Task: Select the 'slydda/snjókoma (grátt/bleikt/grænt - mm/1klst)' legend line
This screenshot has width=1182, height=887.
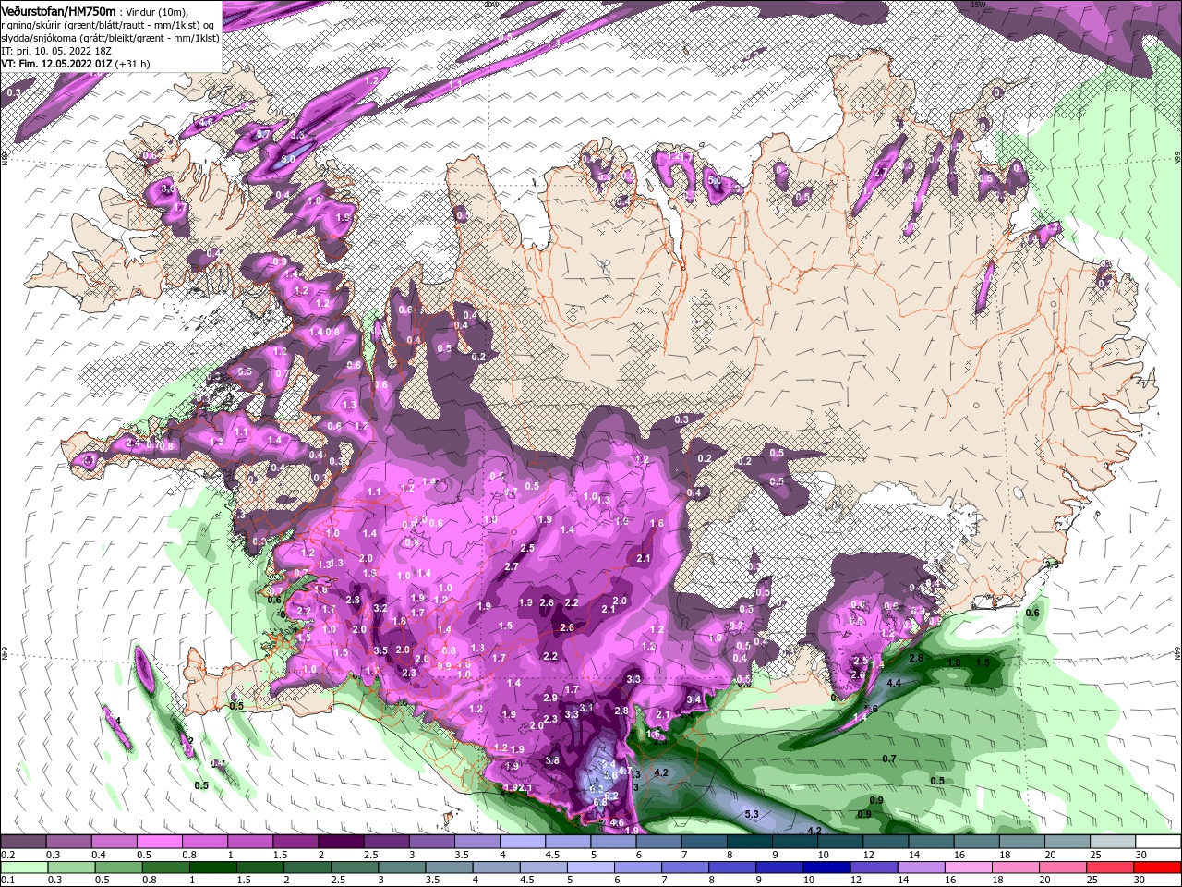Action: click(110, 38)
